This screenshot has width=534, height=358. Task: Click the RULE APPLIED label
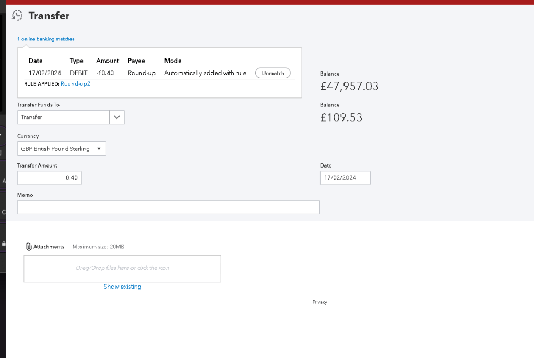(42, 84)
